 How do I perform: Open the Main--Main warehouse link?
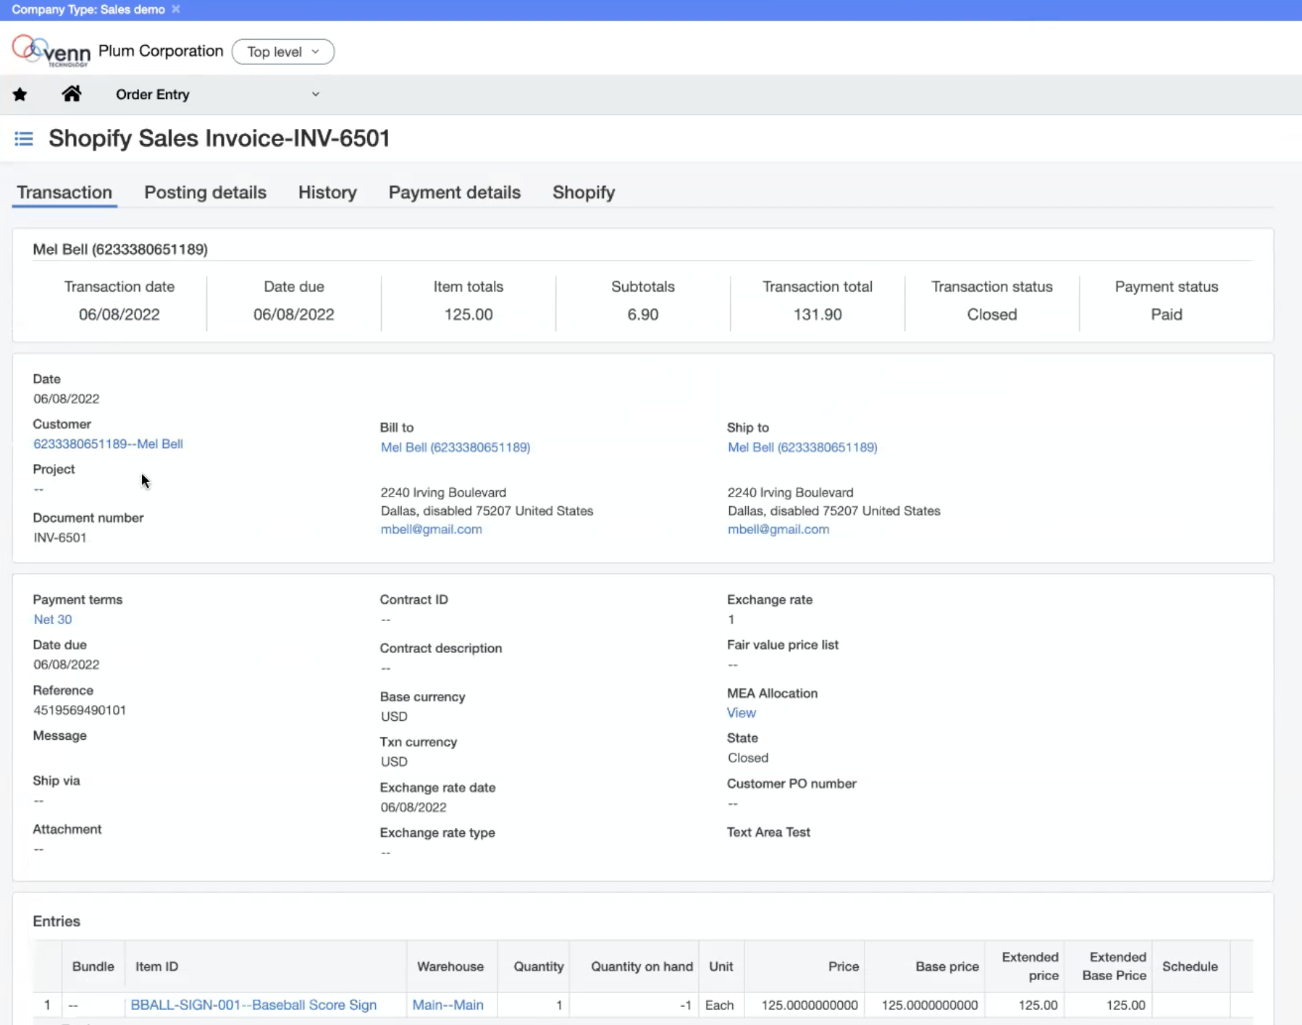[448, 1005]
